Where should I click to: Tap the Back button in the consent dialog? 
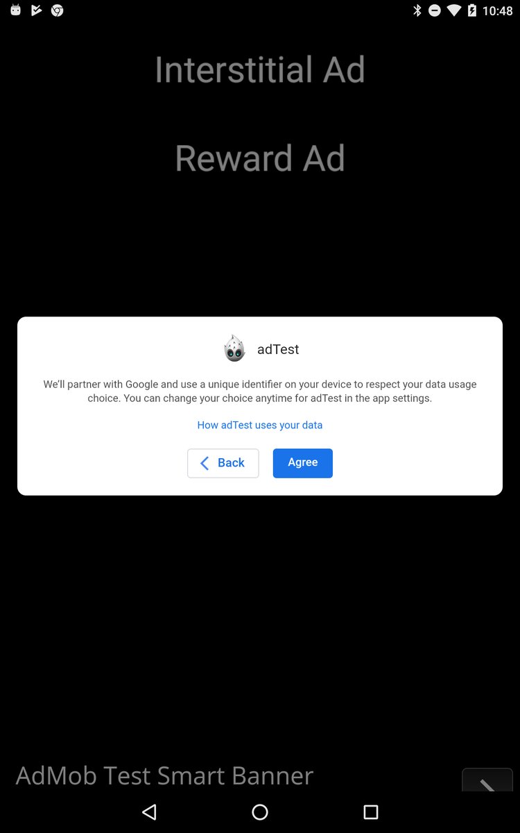coord(223,463)
